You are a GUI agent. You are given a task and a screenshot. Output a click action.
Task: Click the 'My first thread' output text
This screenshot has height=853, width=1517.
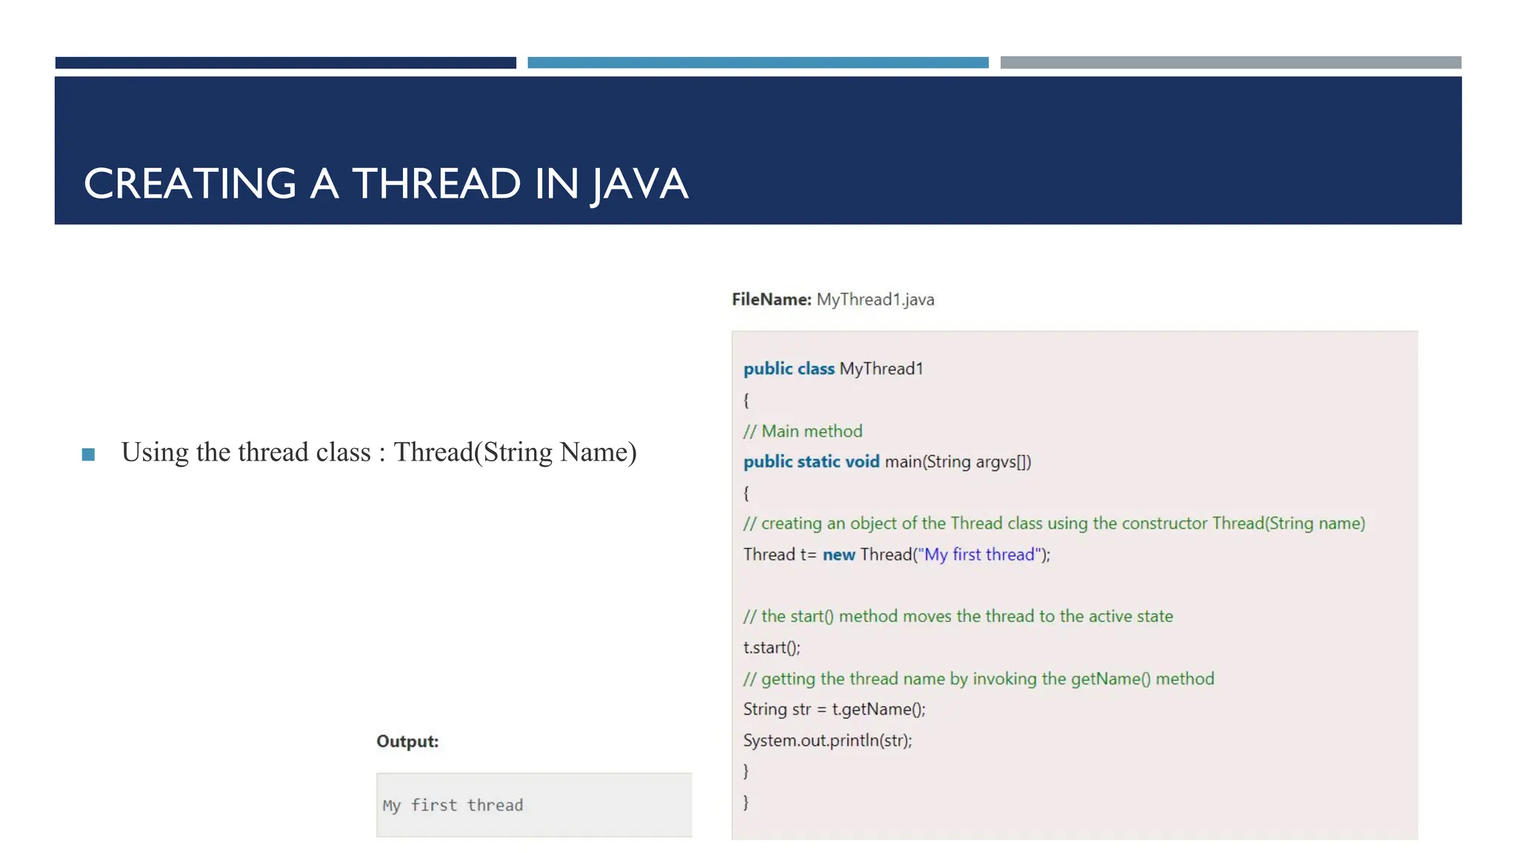pos(453,806)
